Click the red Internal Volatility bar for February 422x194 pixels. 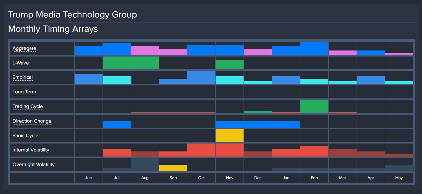(x=314, y=151)
